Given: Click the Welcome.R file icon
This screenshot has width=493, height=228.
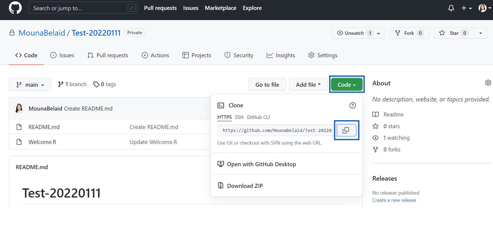Looking at the screenshot, I should click(19, 142).
